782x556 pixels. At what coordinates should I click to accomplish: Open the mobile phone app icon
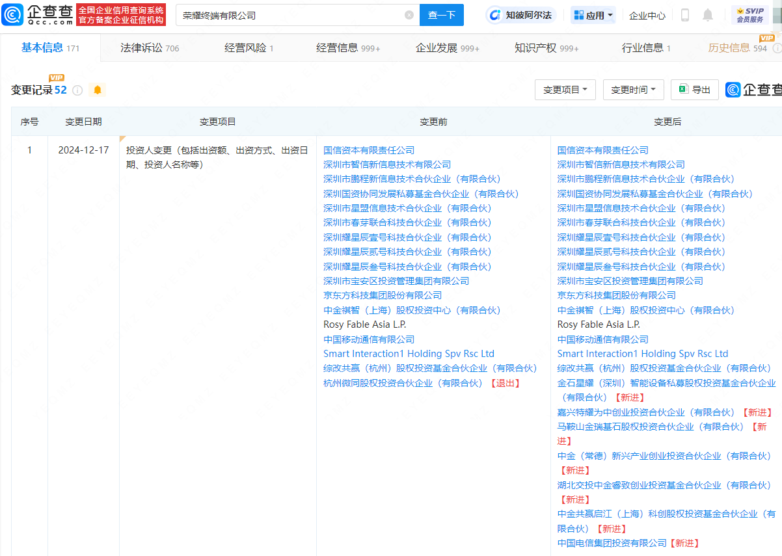tap(685, 15)
